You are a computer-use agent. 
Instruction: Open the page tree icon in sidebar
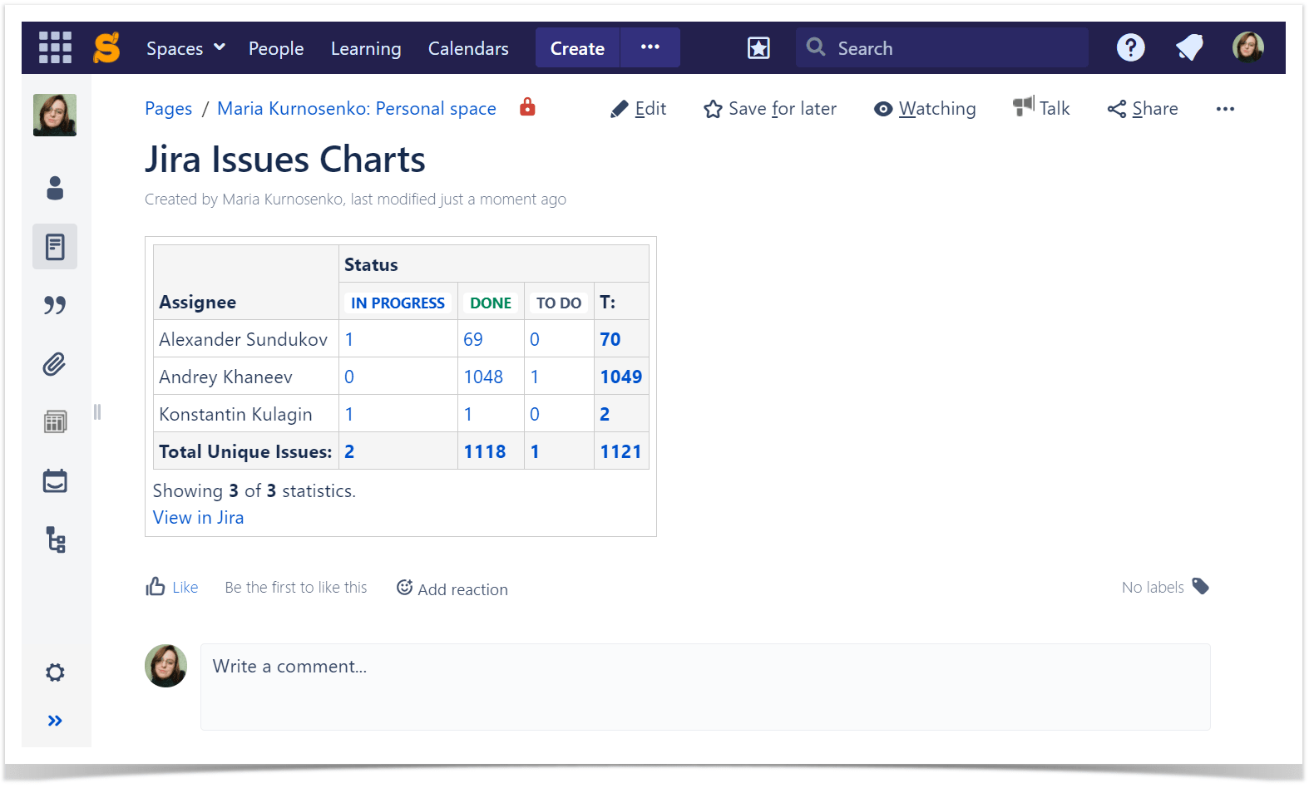(x=55, y=540)
